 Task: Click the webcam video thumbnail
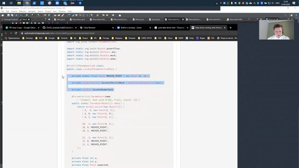pyautogui.click(x=277, y=29)
